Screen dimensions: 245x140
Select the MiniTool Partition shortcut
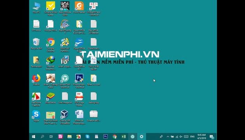(x=65, y=45)
